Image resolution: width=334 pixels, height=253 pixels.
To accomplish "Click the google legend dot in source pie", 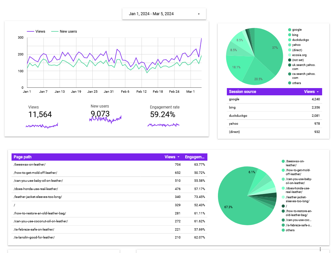I will point(289,30).
